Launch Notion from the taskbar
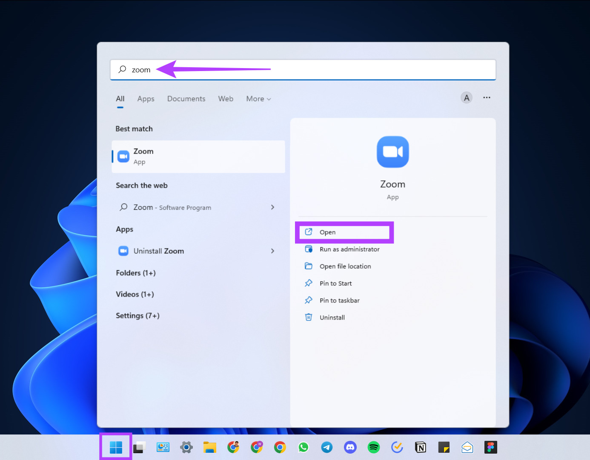 pos(421,447)
